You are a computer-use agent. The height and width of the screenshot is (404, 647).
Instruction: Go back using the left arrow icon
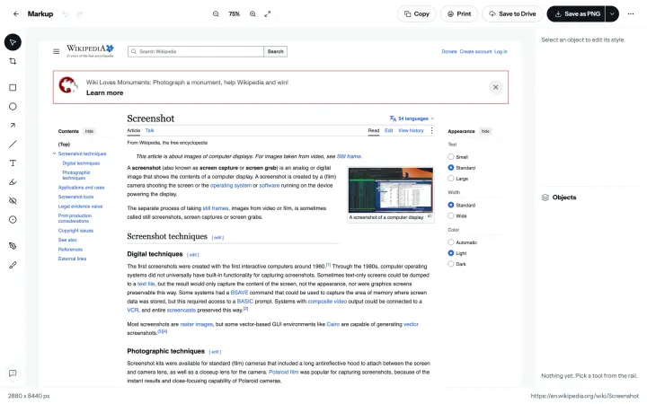point(16,13)
